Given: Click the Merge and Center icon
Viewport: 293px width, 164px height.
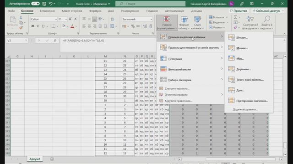Looking at the screenshot, I should coord(112,26).
